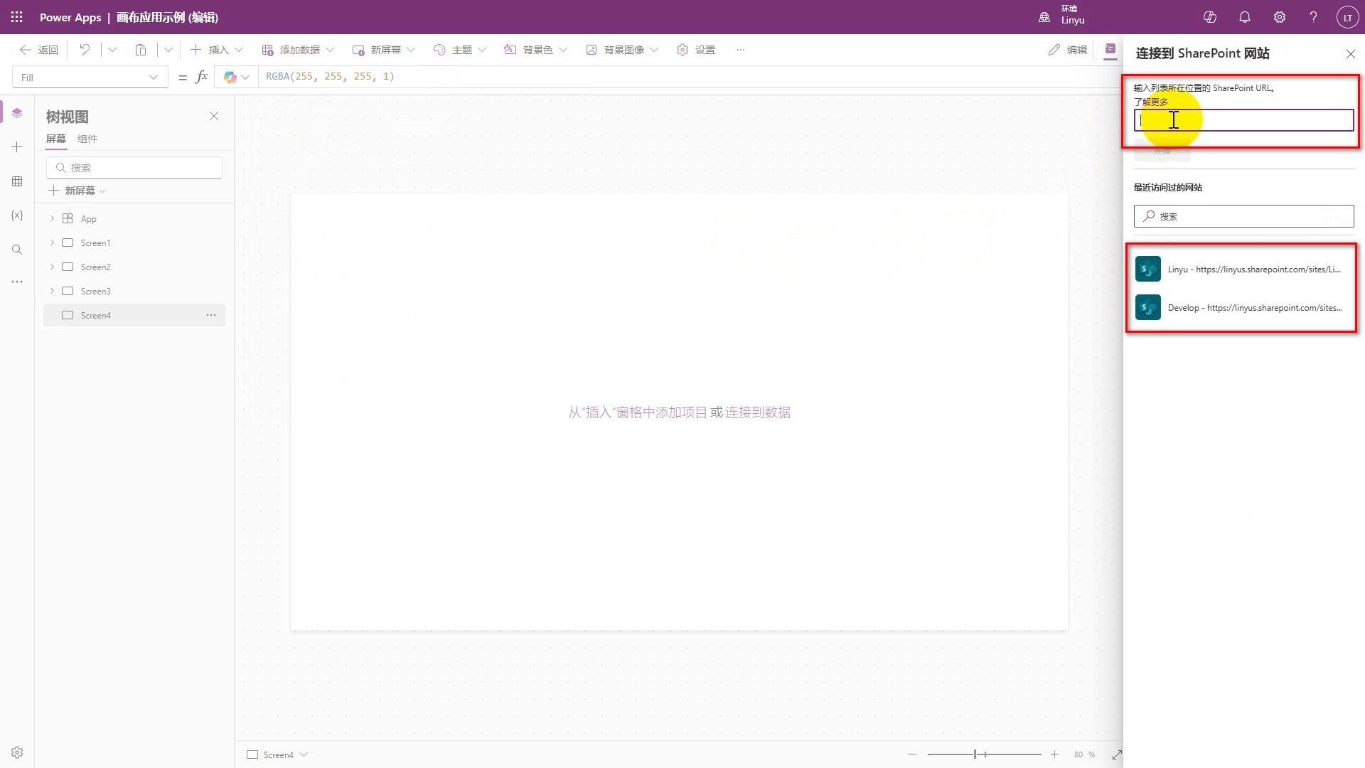
Task: Click the sidebar Search magnifier icon
Action: coord(17,250)
